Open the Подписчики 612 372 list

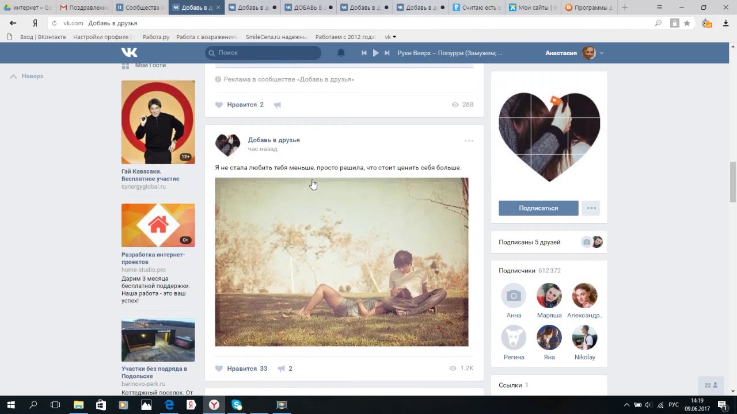click(529, 270)
